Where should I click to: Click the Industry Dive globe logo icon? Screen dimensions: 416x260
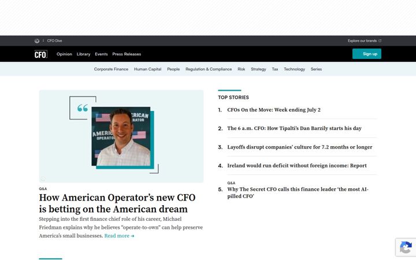click(x=37, y=41)
